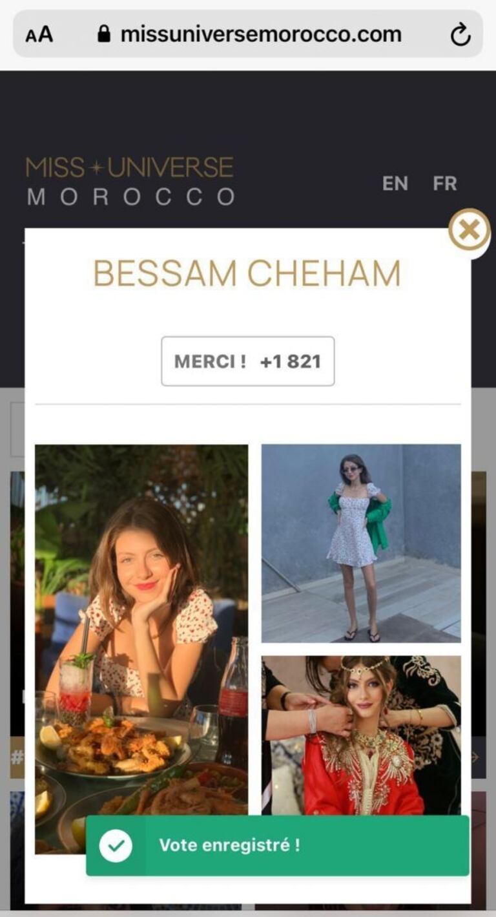The height and width of the screenshot is (917, 496).
Task: Open the red caftan photo
Action: [x=361, y=735]
